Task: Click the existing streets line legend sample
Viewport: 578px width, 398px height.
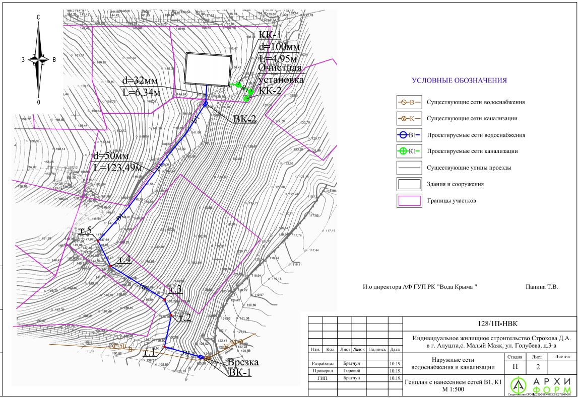Action: [x=409, y=168]
